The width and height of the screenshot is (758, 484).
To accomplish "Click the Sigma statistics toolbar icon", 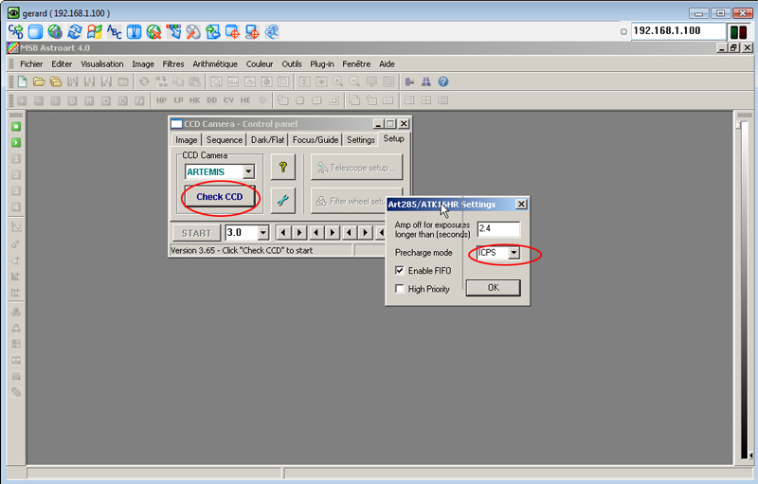I will (304, 81).
